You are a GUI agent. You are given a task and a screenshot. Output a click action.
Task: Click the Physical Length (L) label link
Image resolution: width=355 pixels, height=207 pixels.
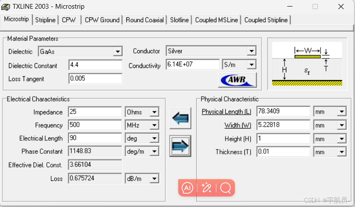tap(226, 112)
